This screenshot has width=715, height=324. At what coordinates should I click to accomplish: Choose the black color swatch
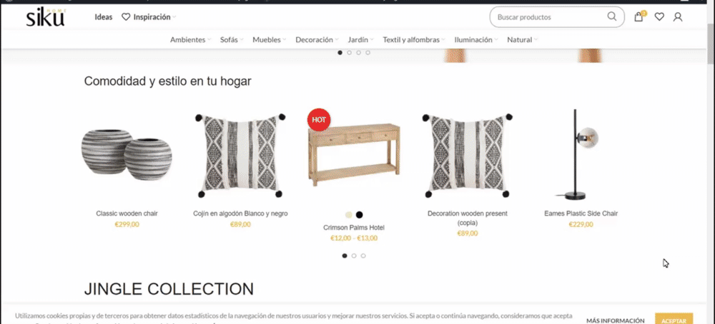point(360,215)
